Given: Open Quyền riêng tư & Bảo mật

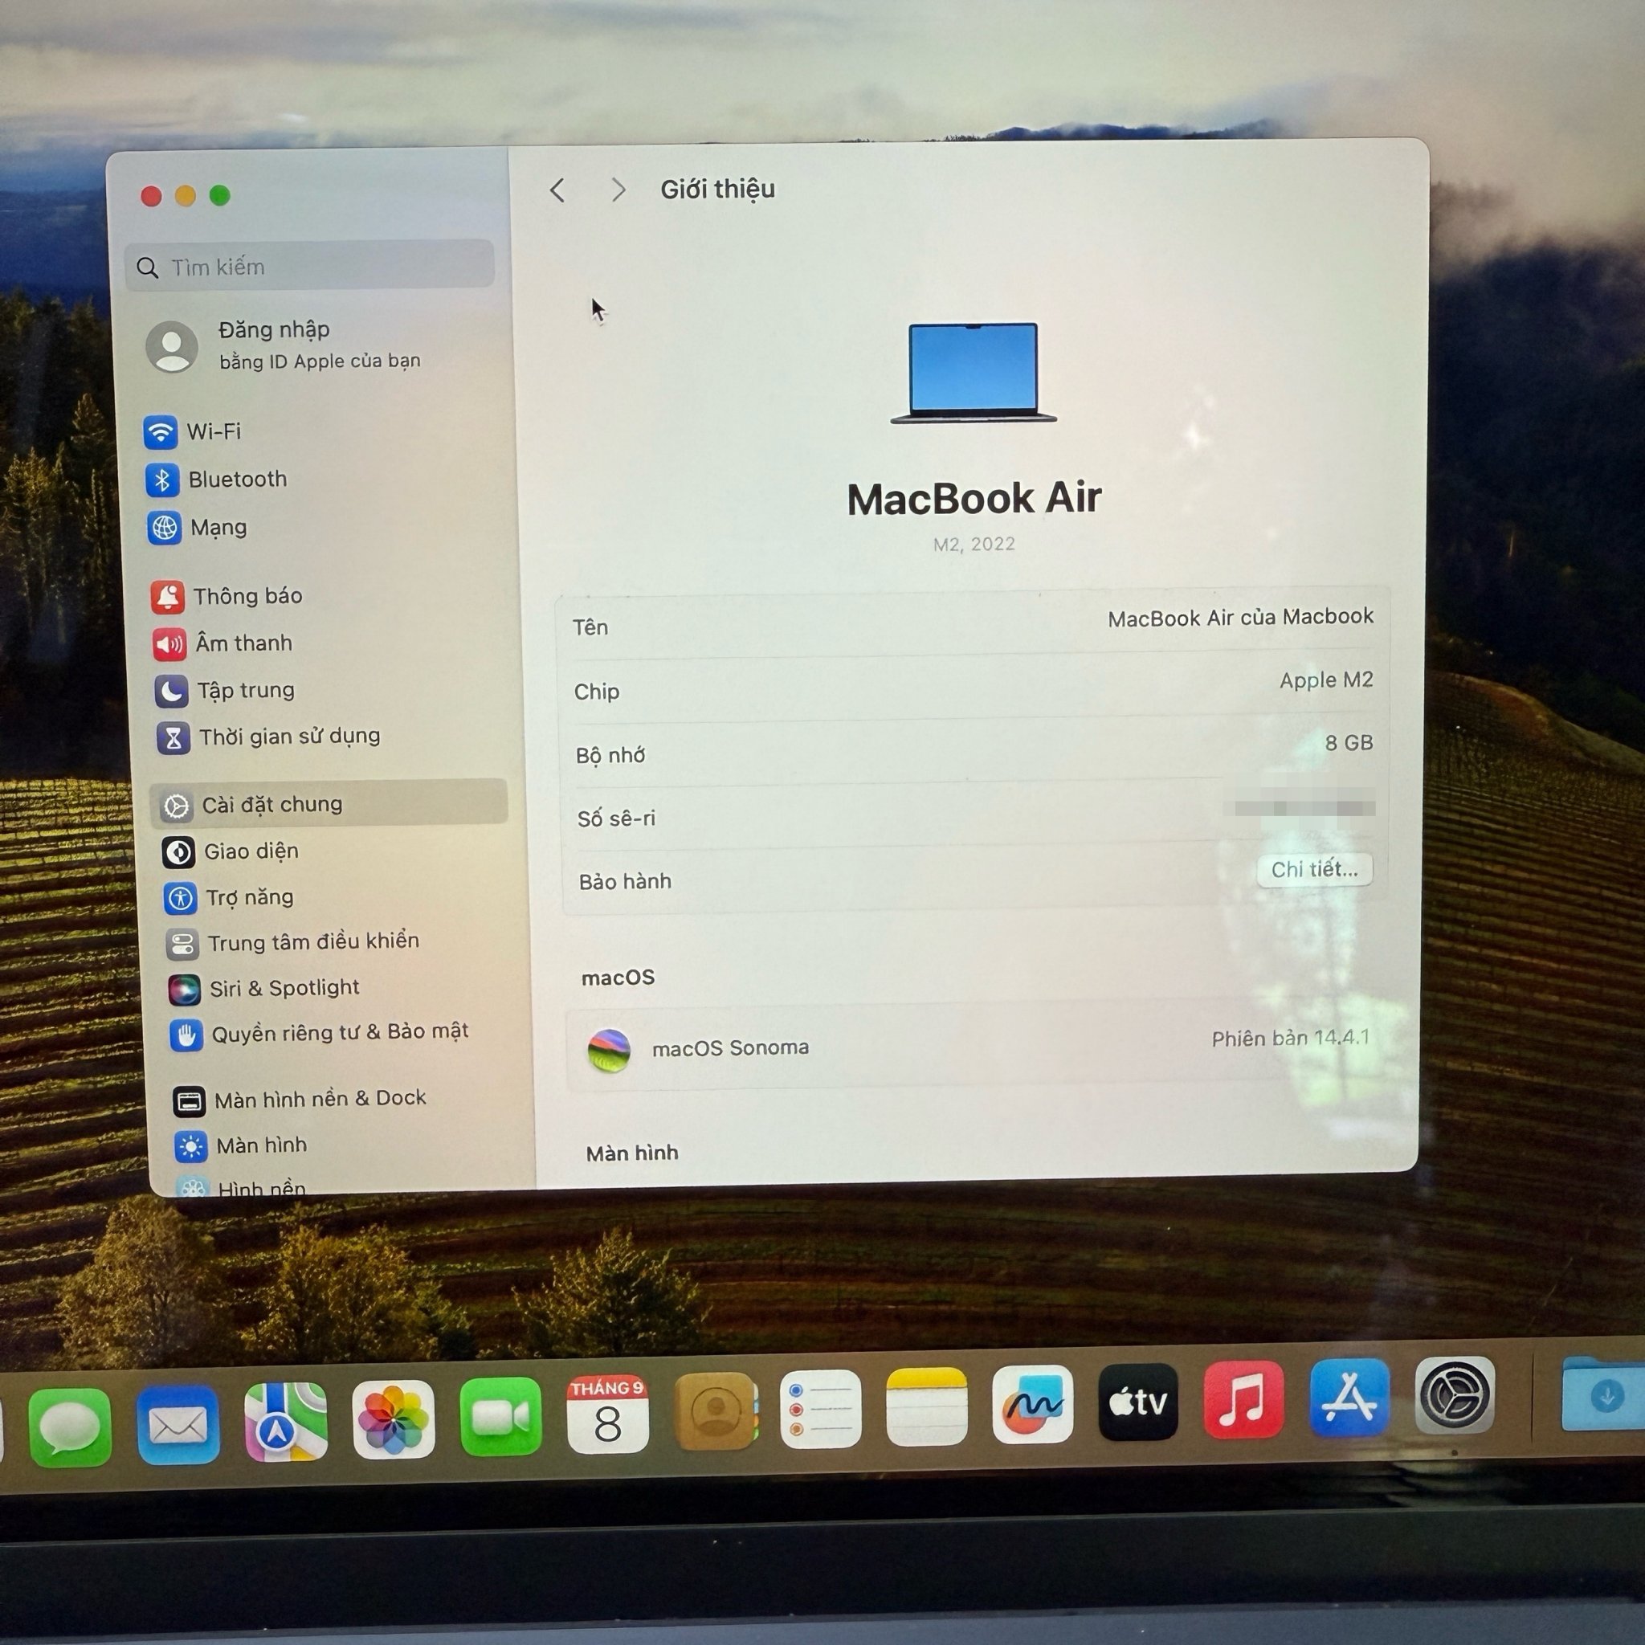Looking at the screenshot, I should 320,1034.
